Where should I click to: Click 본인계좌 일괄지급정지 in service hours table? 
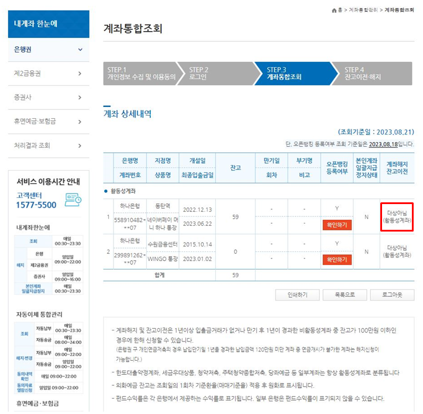pos(33,289)
